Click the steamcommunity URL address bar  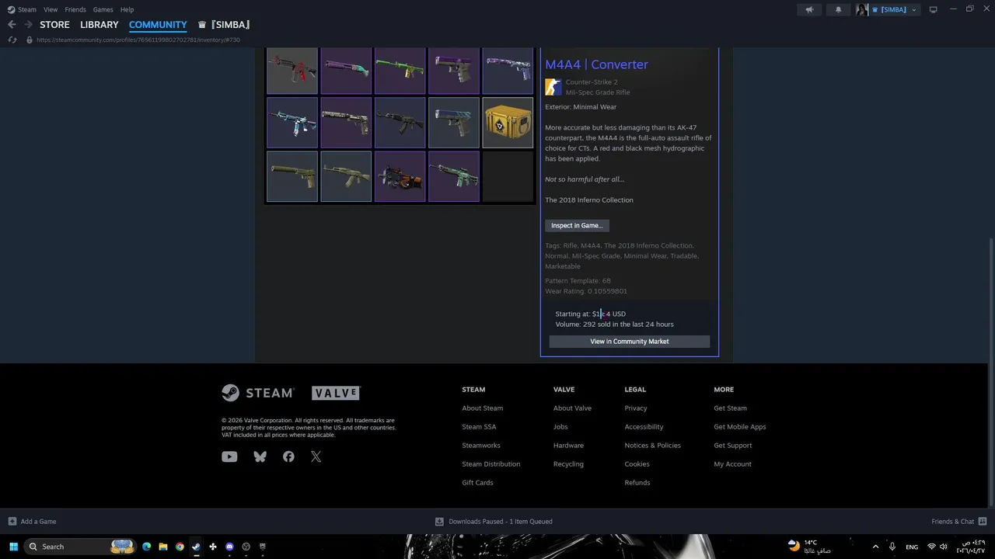coord(138,40)
